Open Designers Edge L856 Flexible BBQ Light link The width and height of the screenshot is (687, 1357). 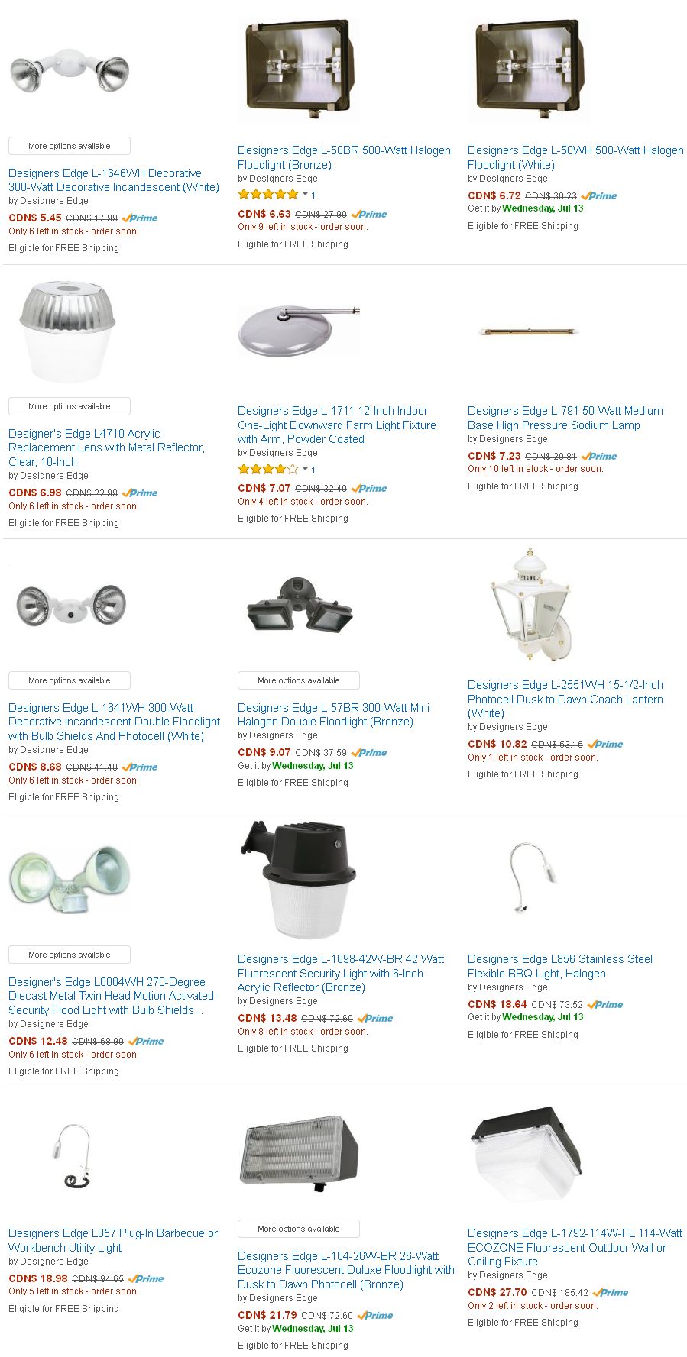[560, 966]
